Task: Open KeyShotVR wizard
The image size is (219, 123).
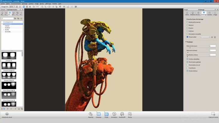Action: tap(122, 115)
